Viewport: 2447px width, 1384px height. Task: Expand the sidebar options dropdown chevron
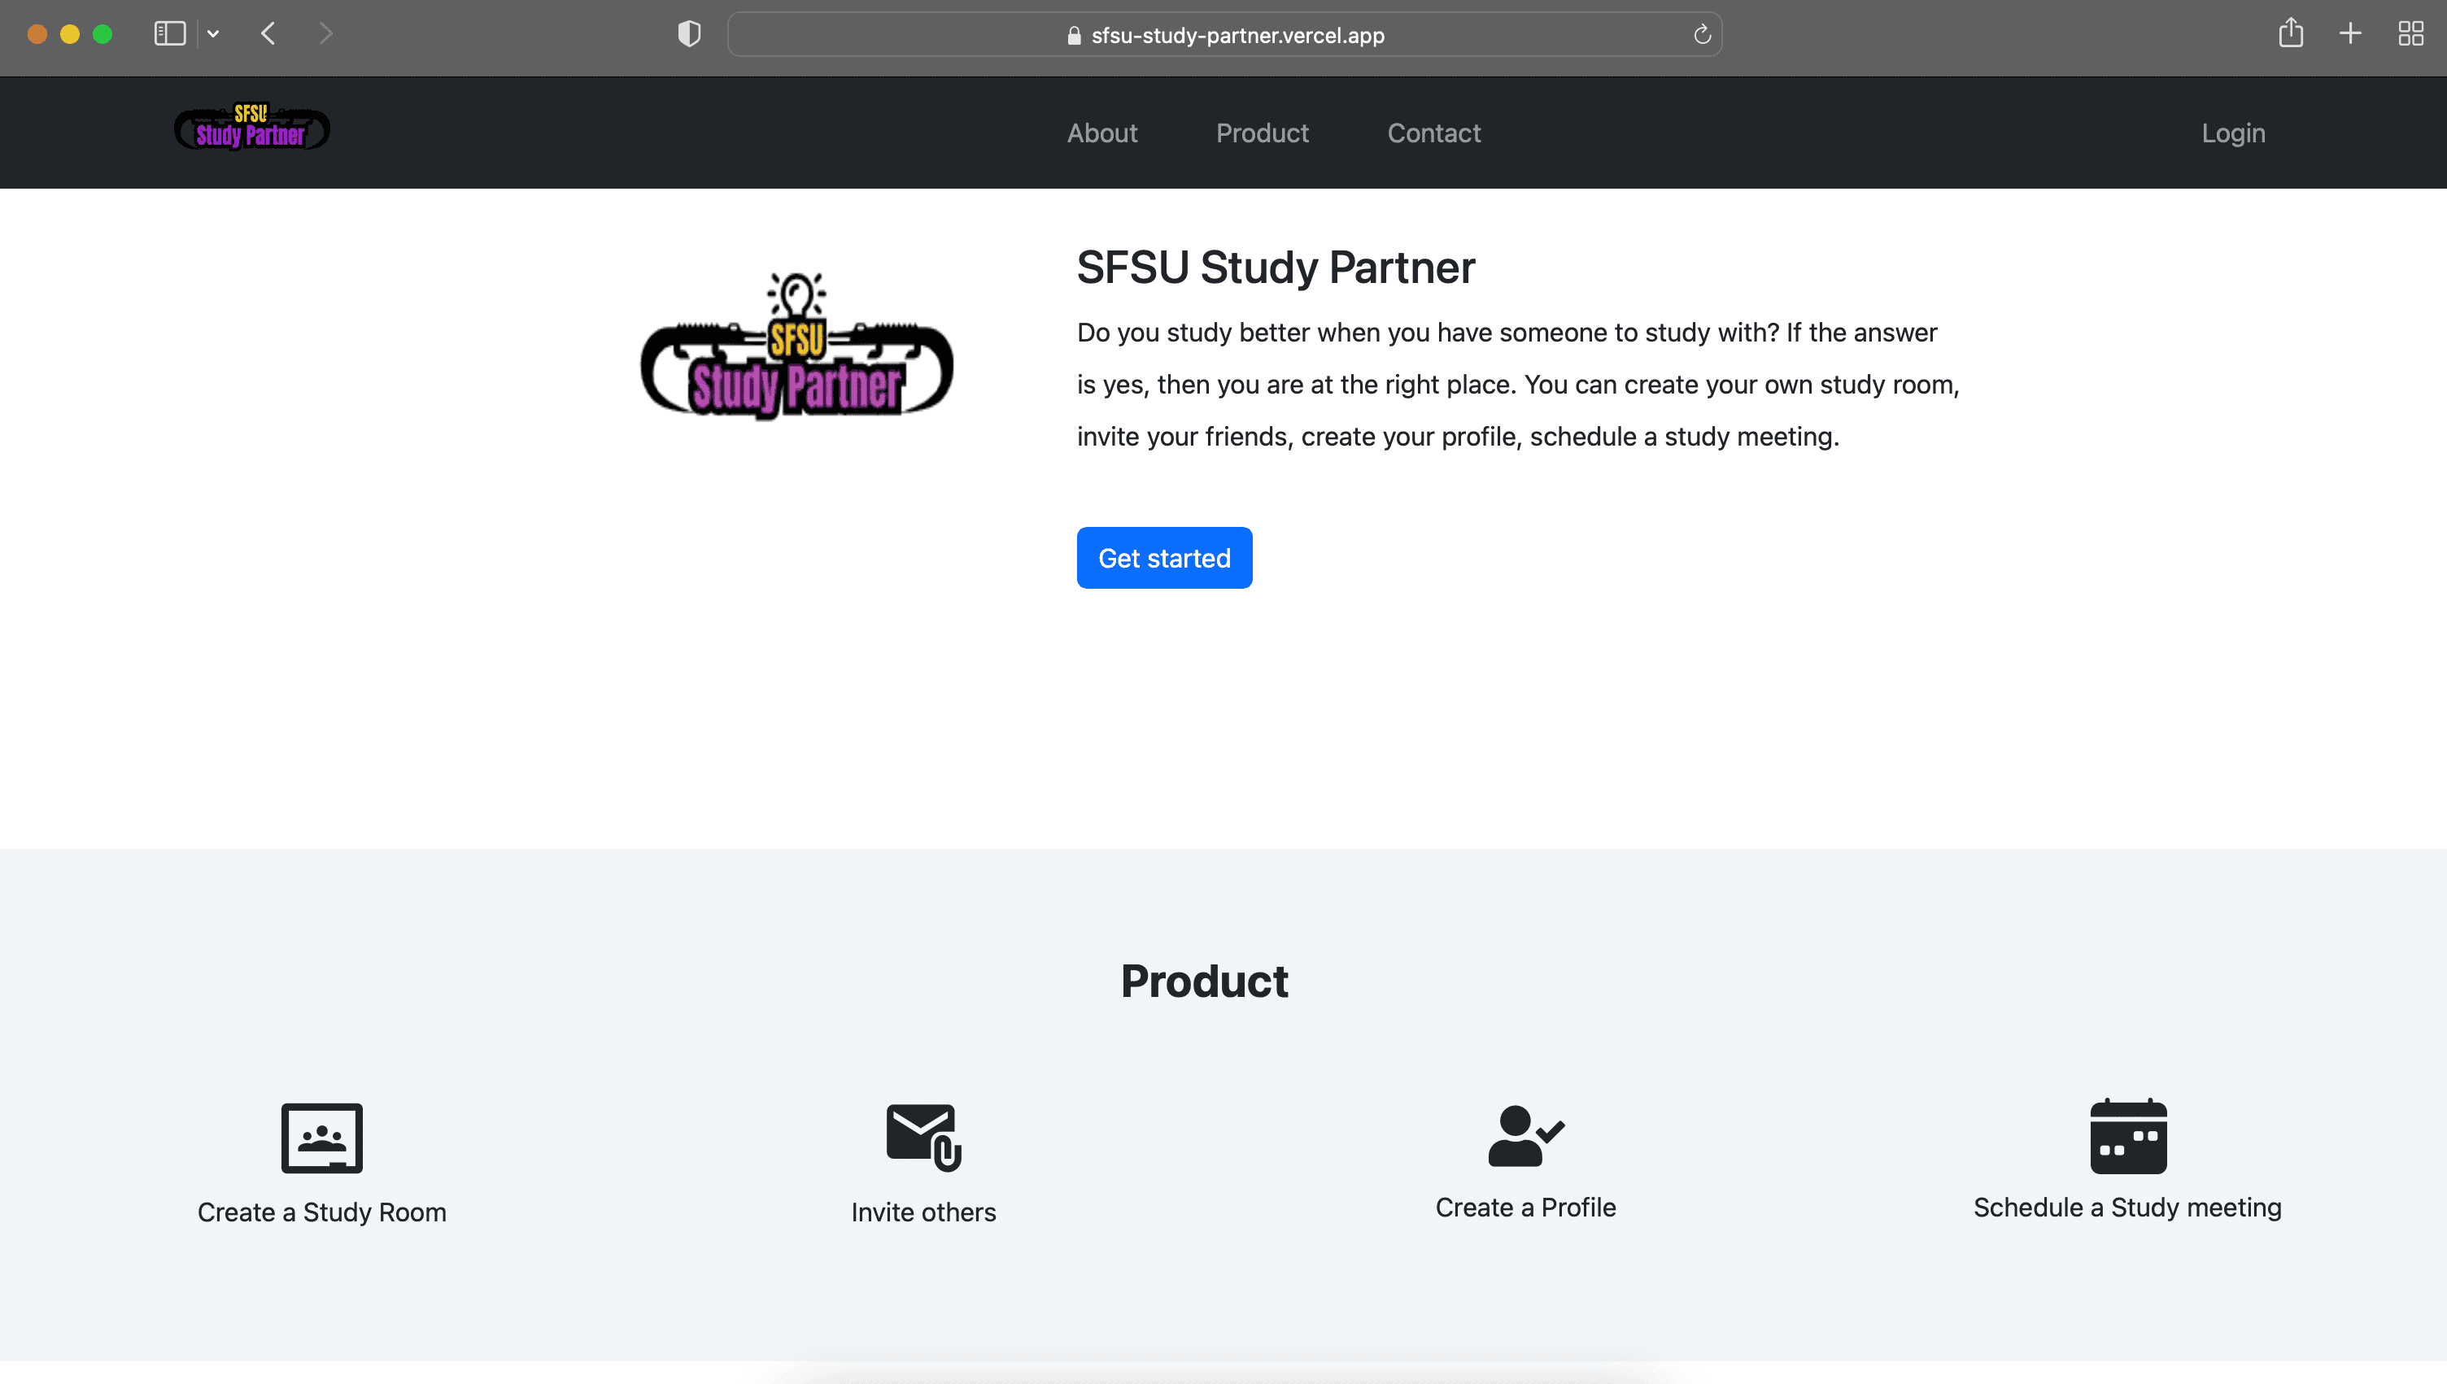point(213,34)
